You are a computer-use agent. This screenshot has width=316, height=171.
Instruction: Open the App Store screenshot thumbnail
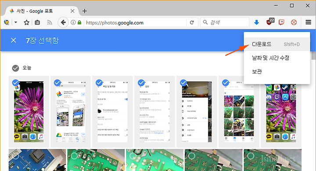pos(71,112)
